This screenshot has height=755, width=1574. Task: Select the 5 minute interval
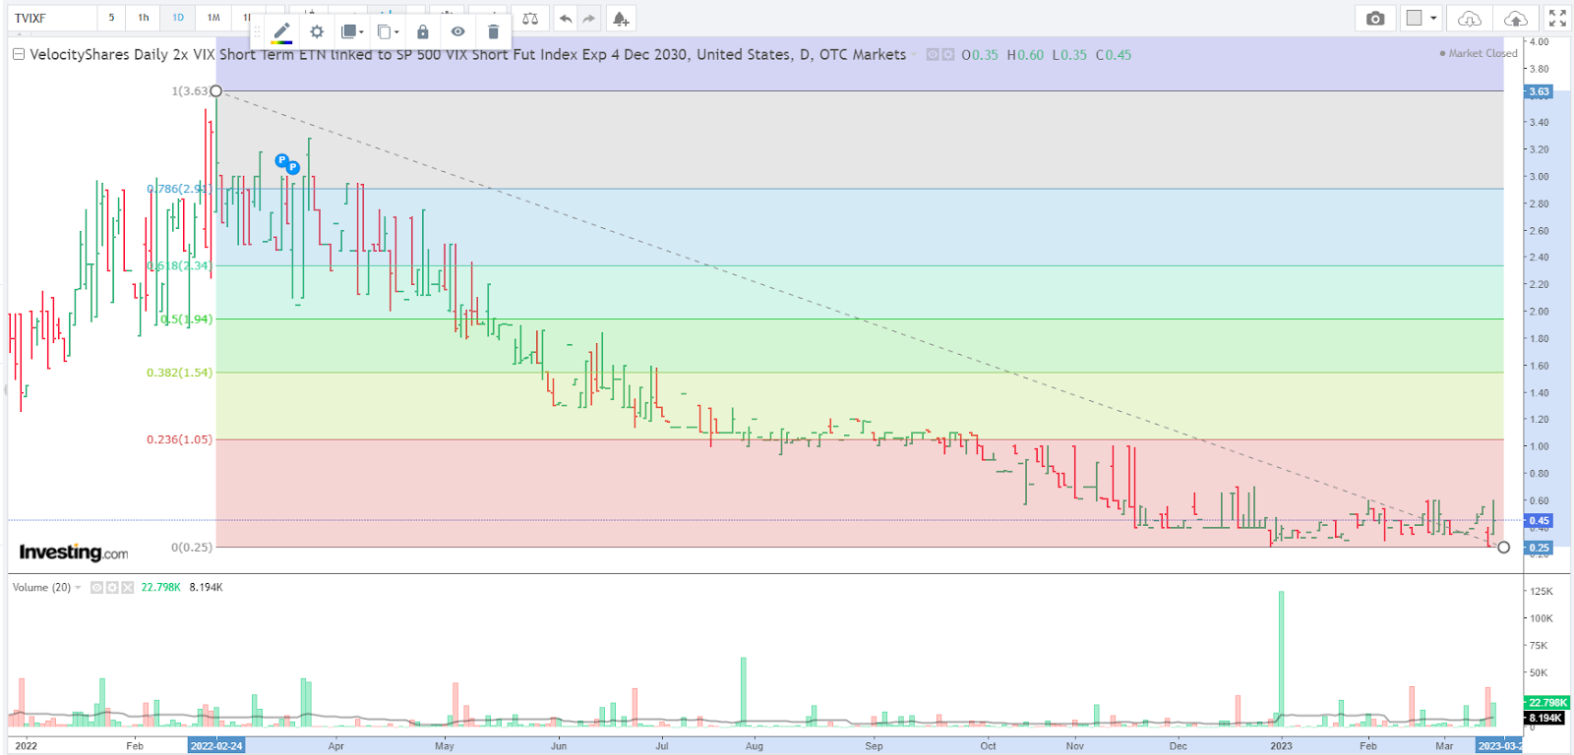pos(111,18)
